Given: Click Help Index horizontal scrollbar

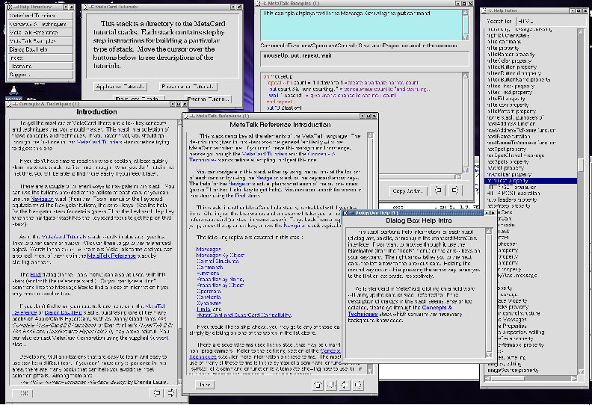Looking at the screenshot, I should [531, 378].
